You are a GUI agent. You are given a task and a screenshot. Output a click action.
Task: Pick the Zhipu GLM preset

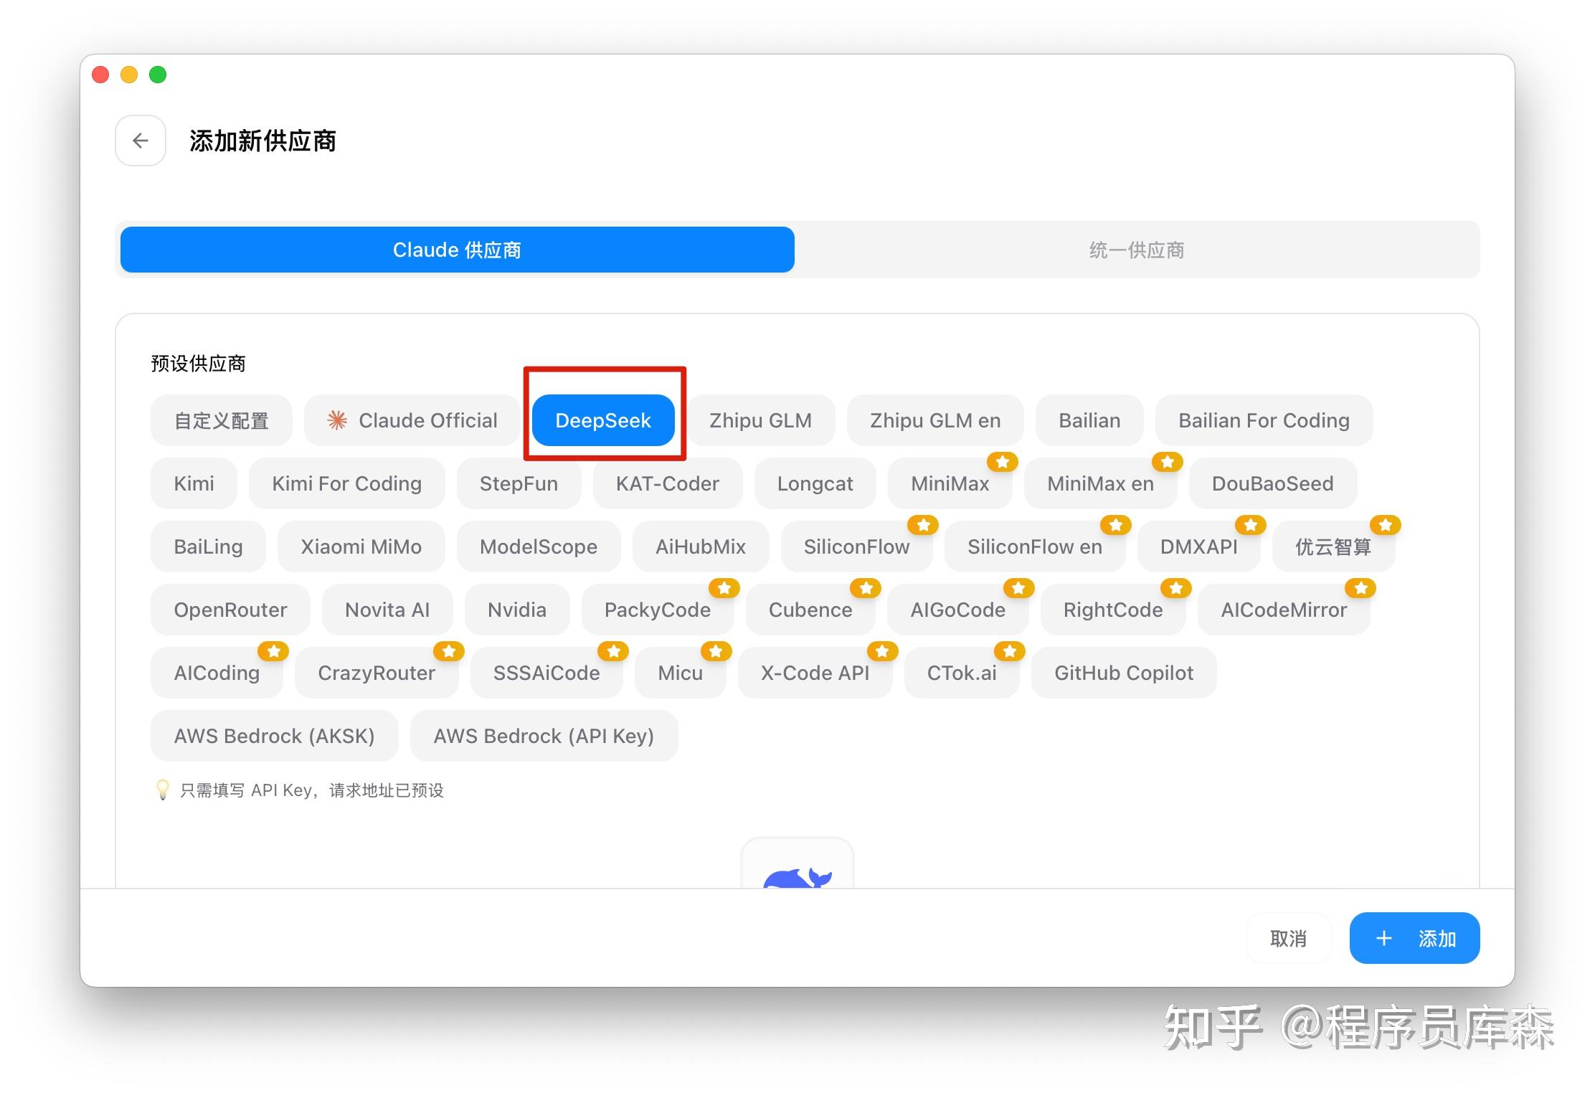[x=761, y=420]
